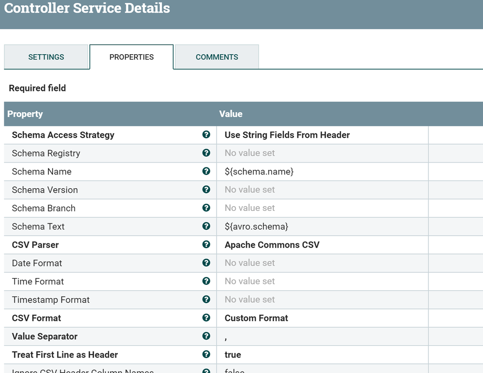The height and width of the screenshot is (373, 483).
Task: Click help icon for Schema Access Strategy
Action: 206,134
